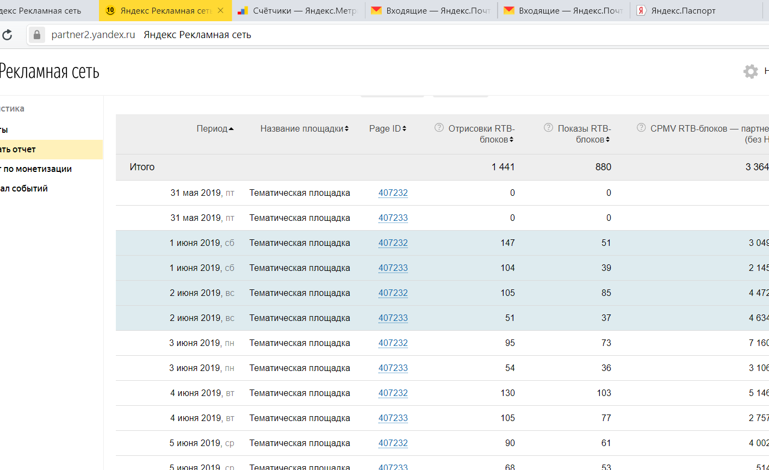Sort by Показы RTB-блоков column
769x470 pixels.
click(584, 134)
